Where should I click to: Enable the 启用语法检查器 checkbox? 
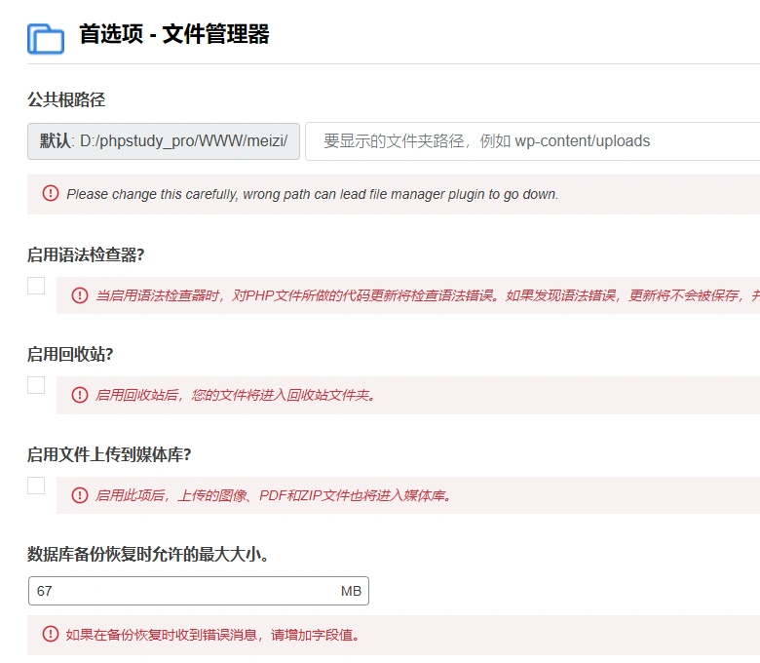click(x=36, y=286)
